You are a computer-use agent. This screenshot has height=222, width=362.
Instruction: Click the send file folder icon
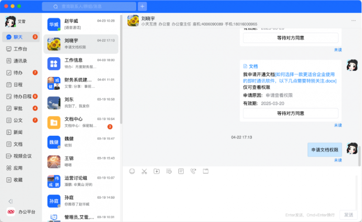[157, 171]
